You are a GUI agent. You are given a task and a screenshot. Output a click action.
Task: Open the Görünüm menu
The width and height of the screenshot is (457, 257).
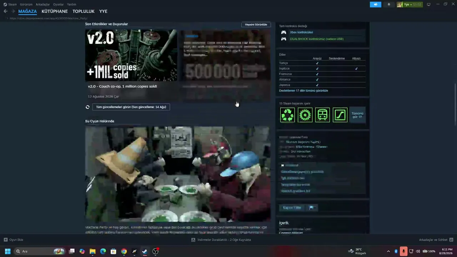[x=26, y=4]
